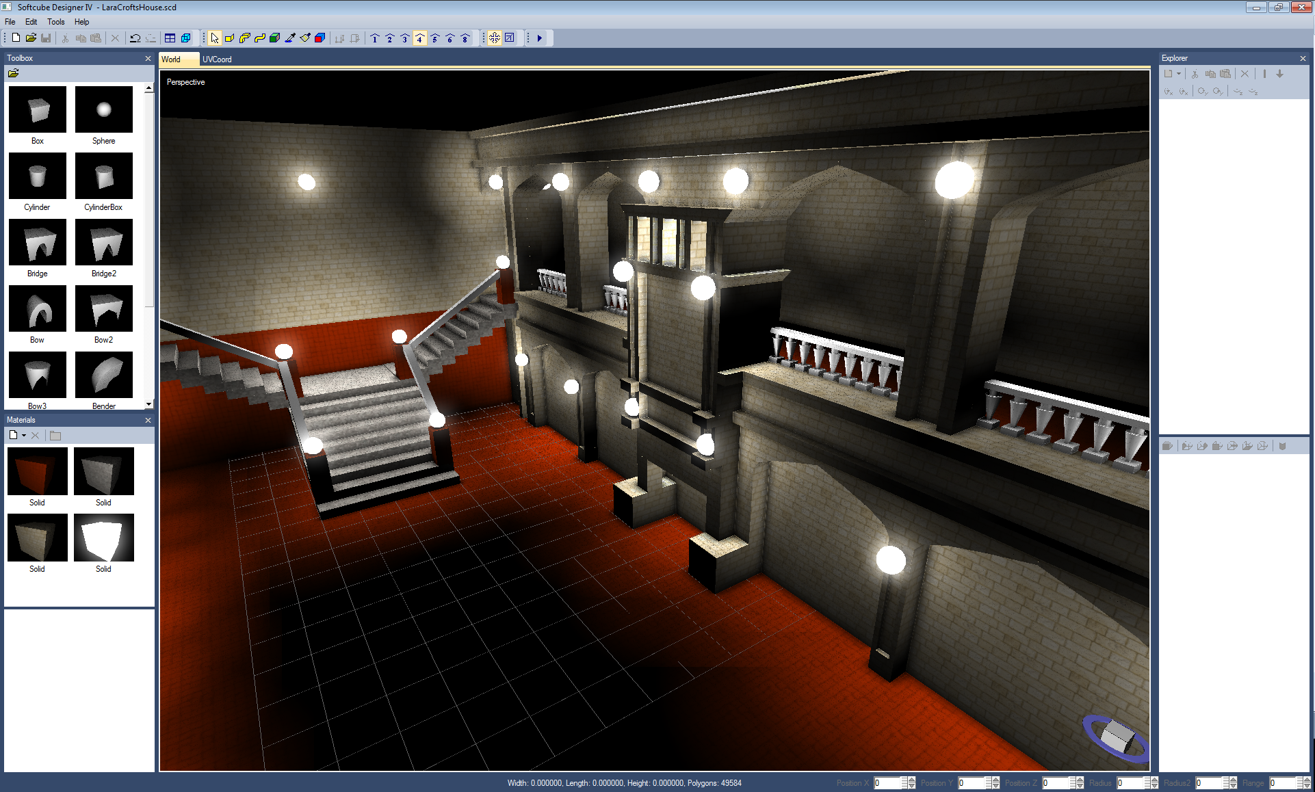
Task: Close the Toolbox panel
Action: (148, 59)
